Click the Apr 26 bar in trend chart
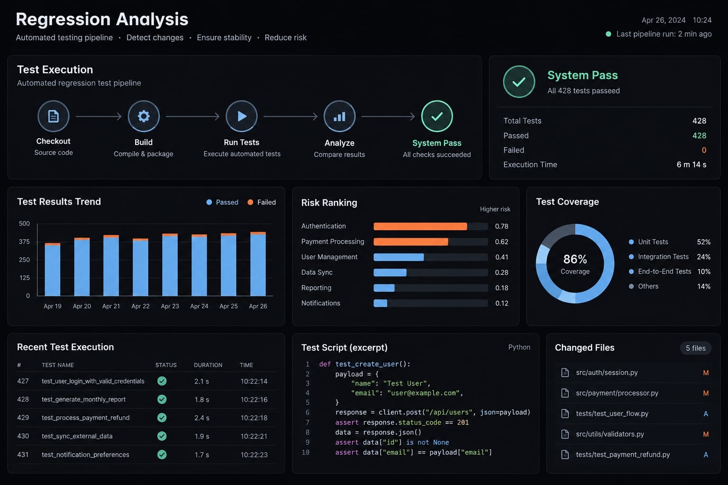Image resolution: width=728 pixels, height=485 pixels. (258, 264)
